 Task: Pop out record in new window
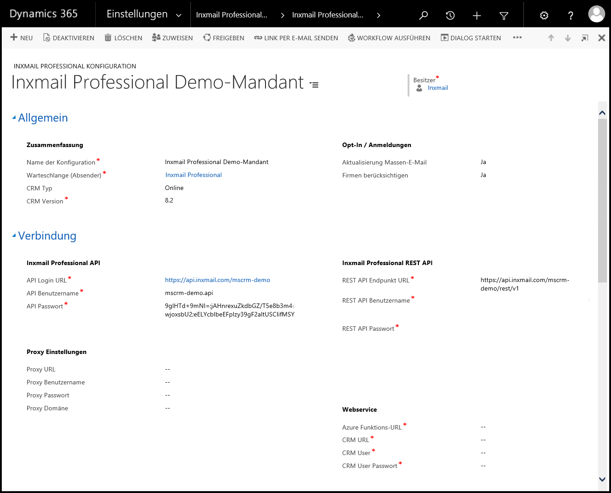(585, 38)
